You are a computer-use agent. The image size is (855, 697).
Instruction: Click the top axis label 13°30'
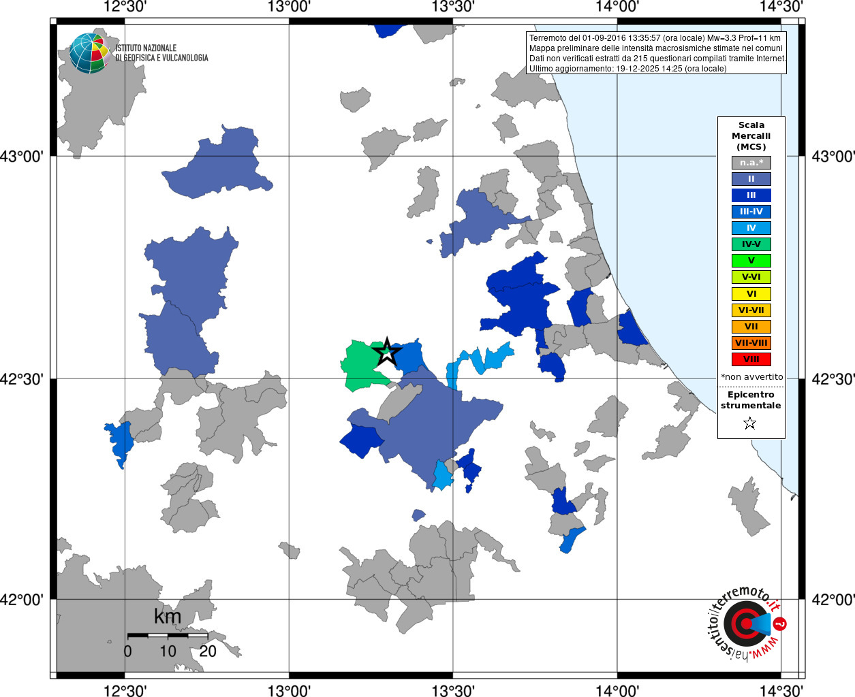coord(453,7)
